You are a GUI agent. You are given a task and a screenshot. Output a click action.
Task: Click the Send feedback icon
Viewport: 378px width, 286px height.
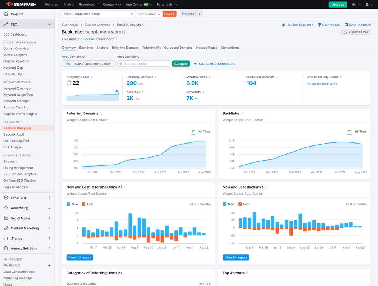(345, 24)
